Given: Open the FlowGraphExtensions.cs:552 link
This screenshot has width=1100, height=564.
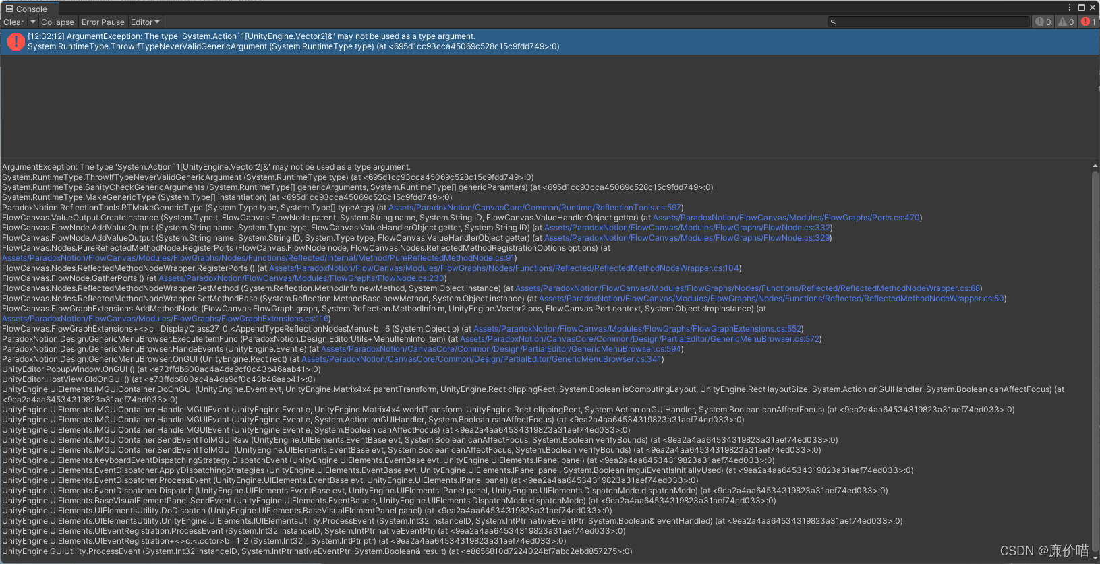Looking at the screenshot, I should tap(638, 329).
